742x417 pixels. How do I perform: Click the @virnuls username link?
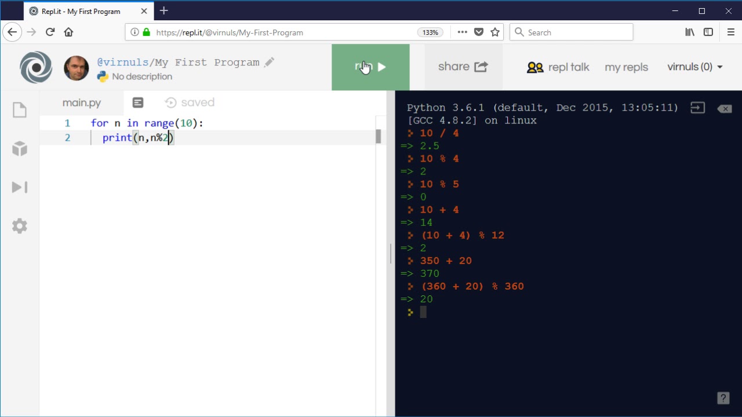coord(123,62)
